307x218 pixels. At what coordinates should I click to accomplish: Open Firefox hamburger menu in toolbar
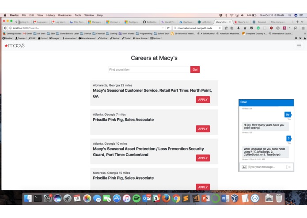(x=303, y=28)
